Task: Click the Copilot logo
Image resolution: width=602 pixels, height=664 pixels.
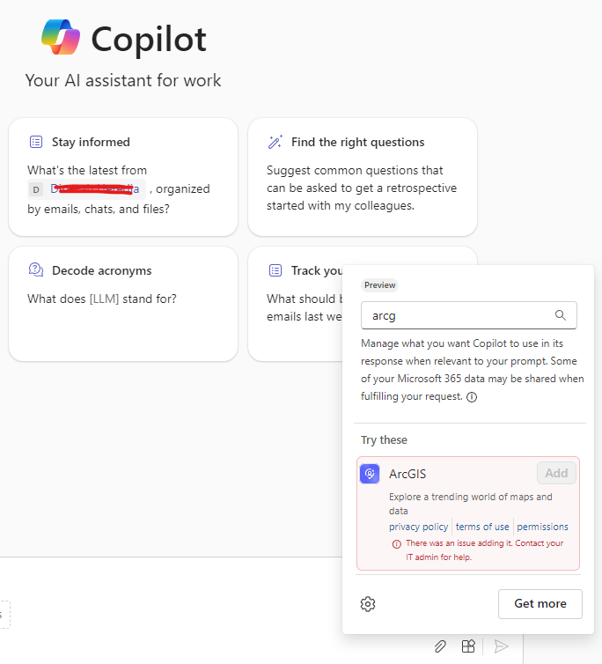Action: coord(61,38)
